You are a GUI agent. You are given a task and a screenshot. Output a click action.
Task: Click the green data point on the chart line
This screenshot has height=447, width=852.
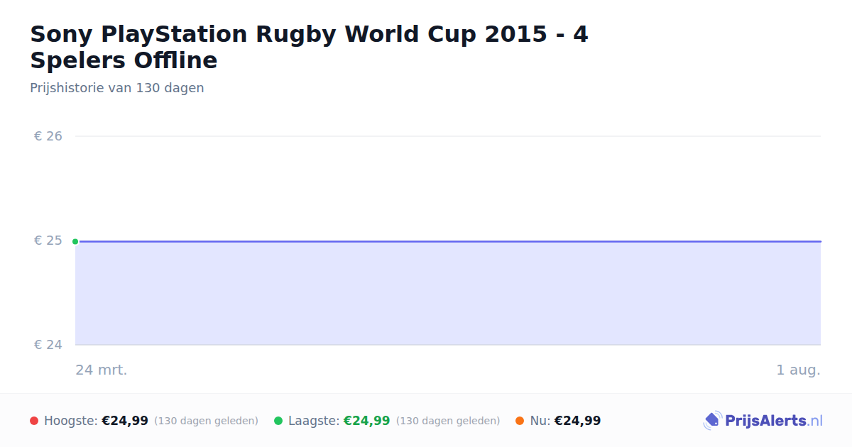[x=75, y=241]
